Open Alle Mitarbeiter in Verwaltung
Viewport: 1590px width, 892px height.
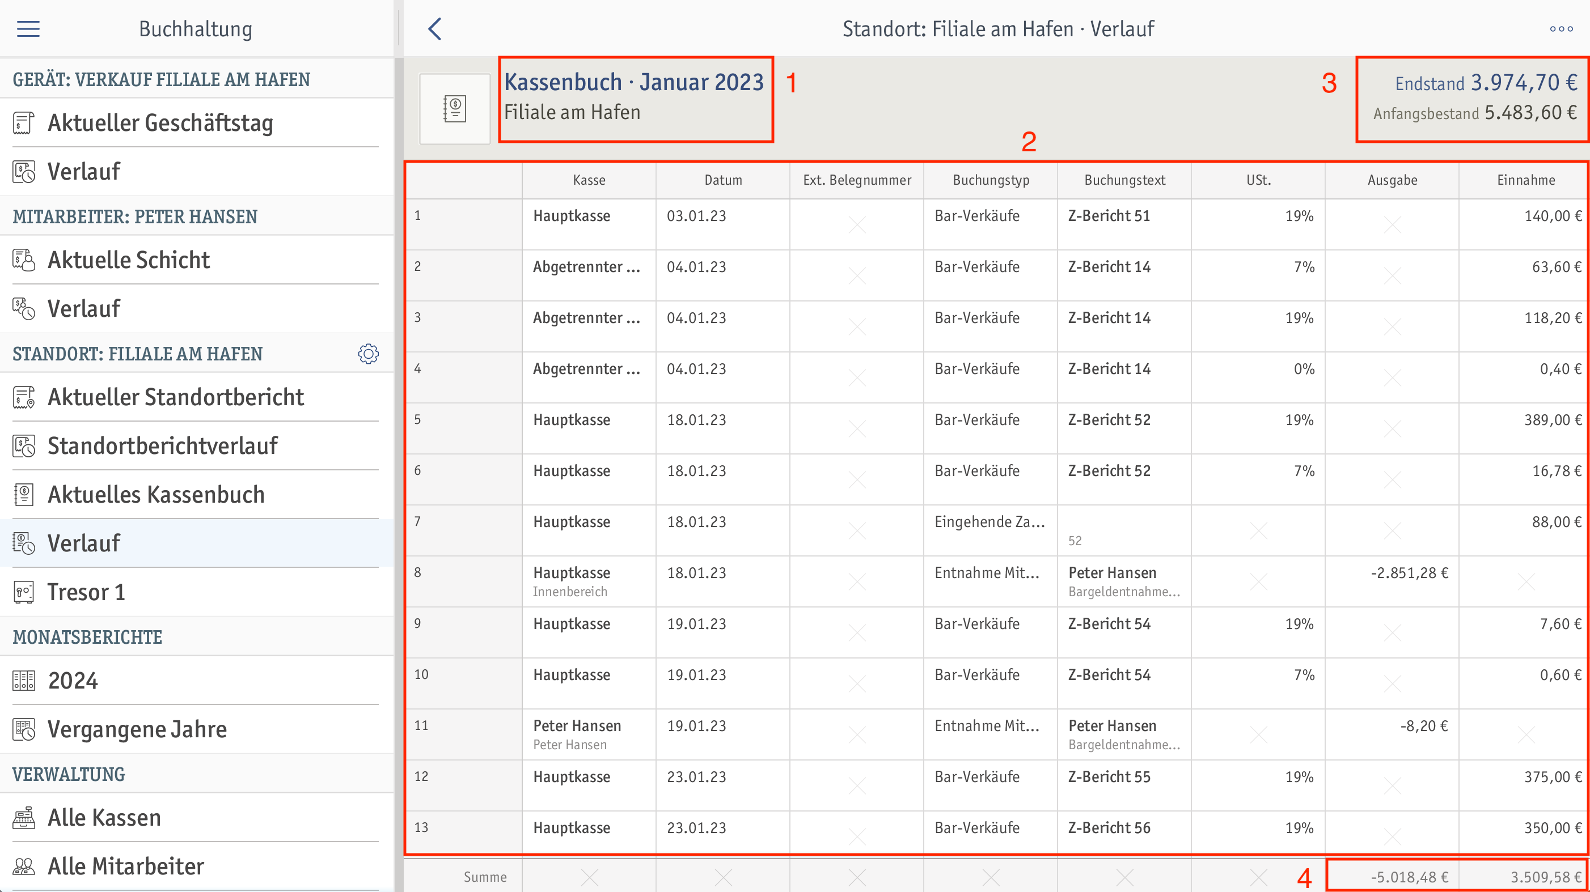197,866
